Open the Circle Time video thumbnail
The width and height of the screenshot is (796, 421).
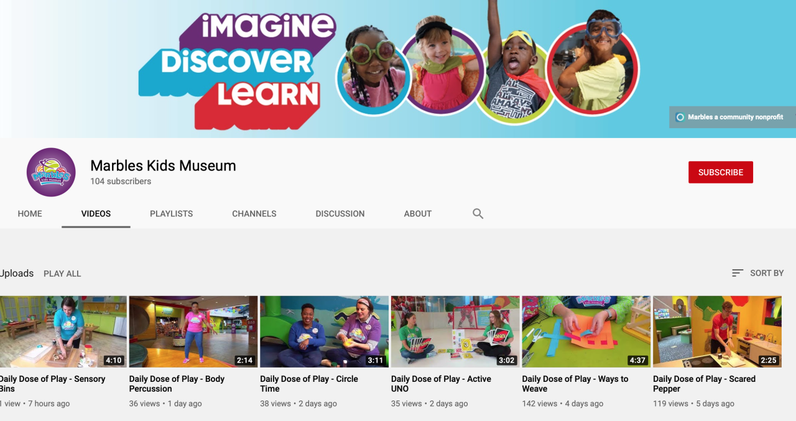pos(324,331)
